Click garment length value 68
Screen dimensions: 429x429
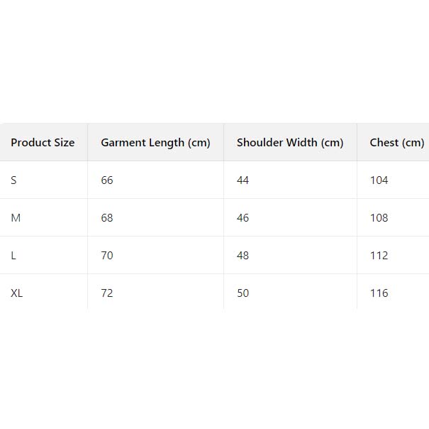pos(107,218)
